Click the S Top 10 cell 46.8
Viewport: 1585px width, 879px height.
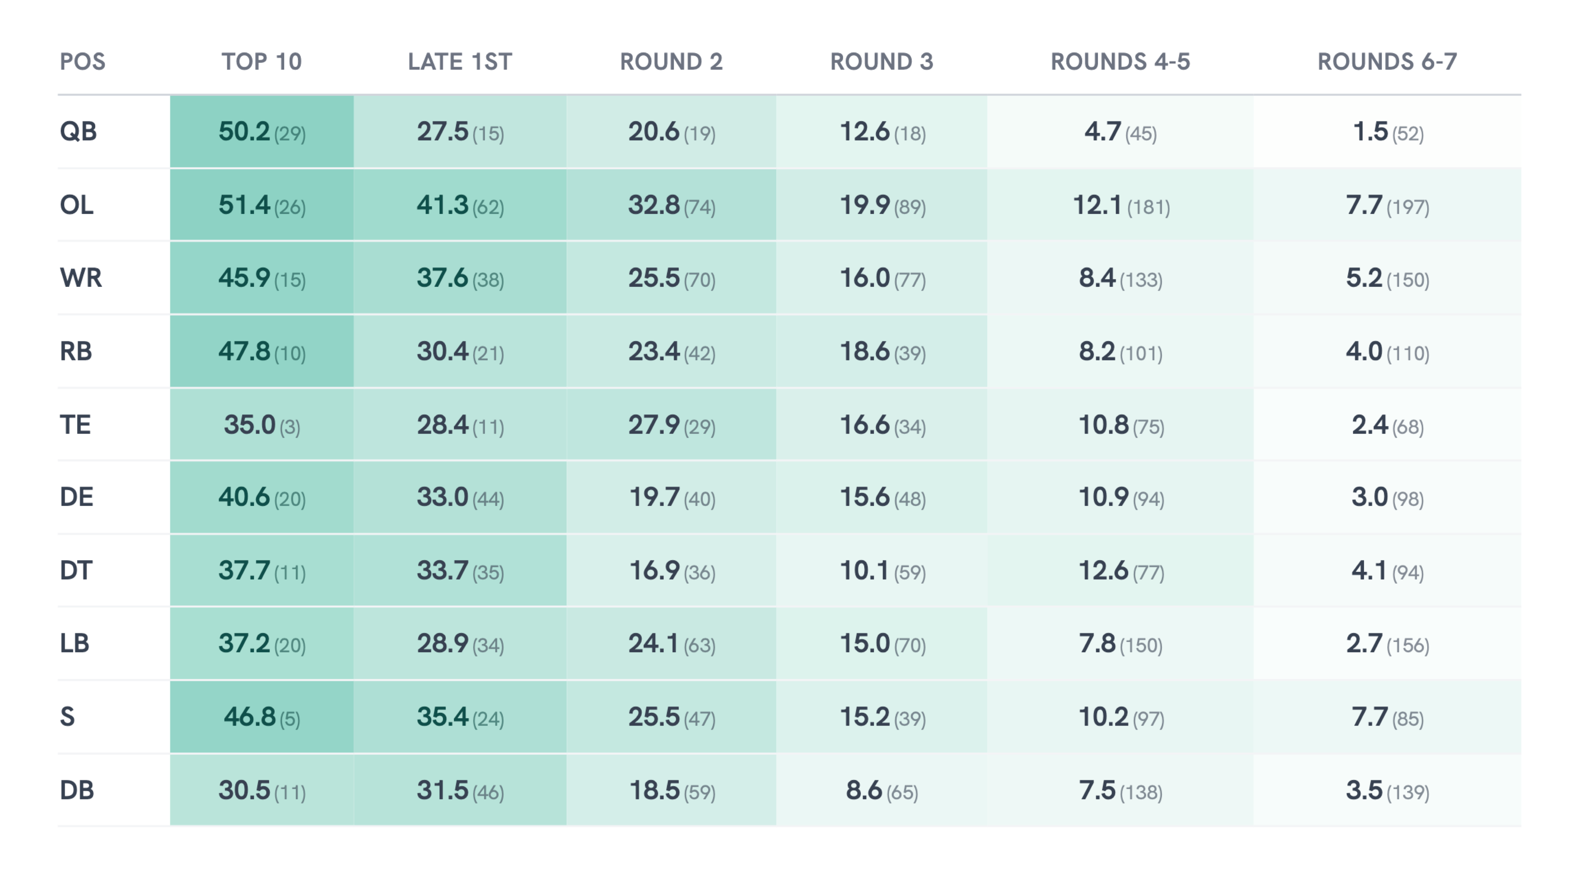point(261,717)
